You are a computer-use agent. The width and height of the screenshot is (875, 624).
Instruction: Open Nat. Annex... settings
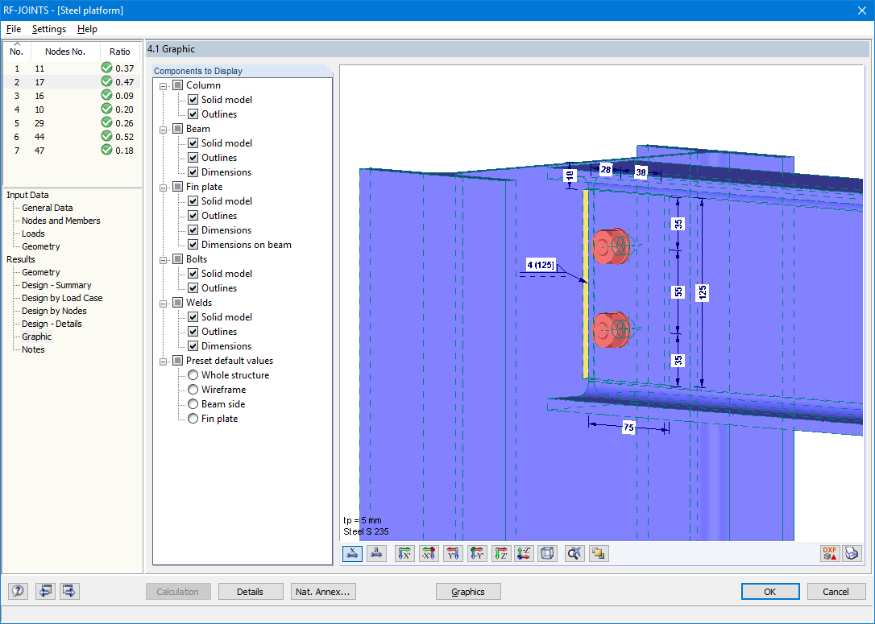[323, 592]
